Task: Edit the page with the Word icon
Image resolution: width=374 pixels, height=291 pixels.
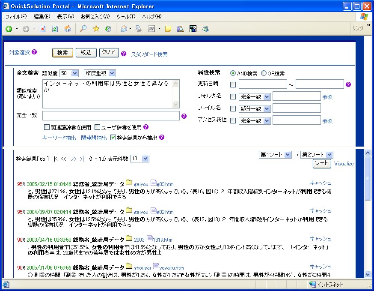Action: click(151, 29)
